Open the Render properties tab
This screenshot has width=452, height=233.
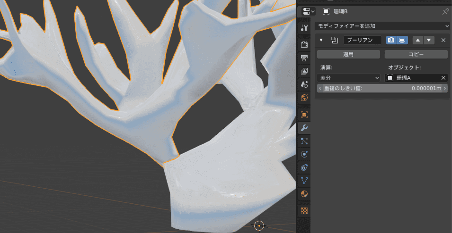pyautogui.click(x=304, y=44)
